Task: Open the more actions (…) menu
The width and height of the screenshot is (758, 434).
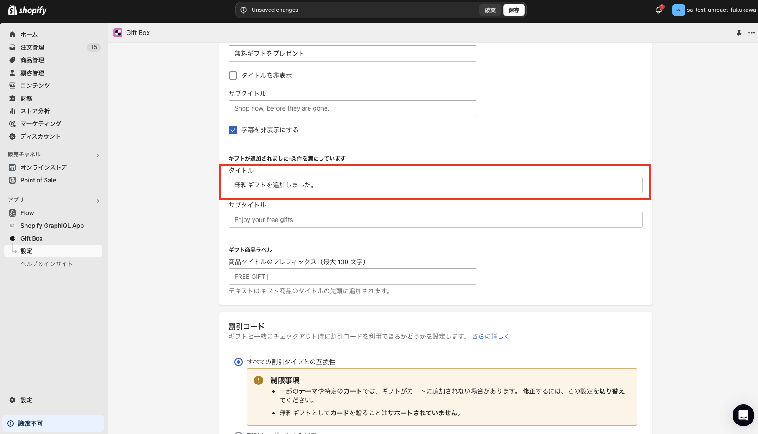Action: pyautogui.click(x=752, y=33)
